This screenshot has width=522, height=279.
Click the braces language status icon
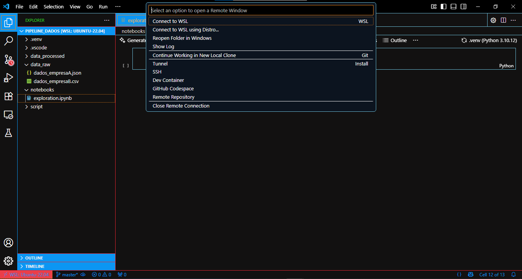pos(459,274)
